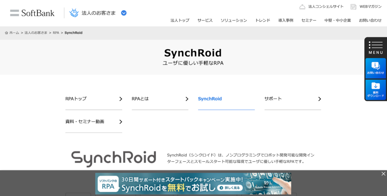Click the 詳しく見る button on banner
The image size is (387, 196).
[x=230, y=188]
